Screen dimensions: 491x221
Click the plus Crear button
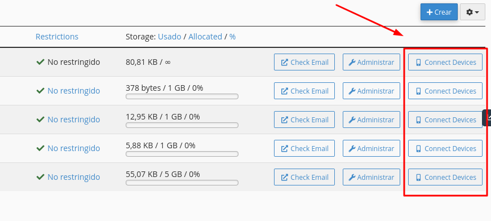coord(439,12)
